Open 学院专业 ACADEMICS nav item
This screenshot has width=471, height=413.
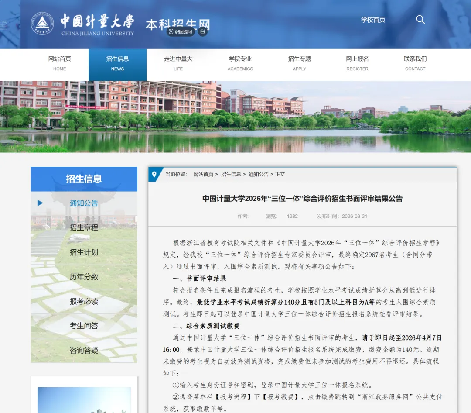(x=240, y=63)
